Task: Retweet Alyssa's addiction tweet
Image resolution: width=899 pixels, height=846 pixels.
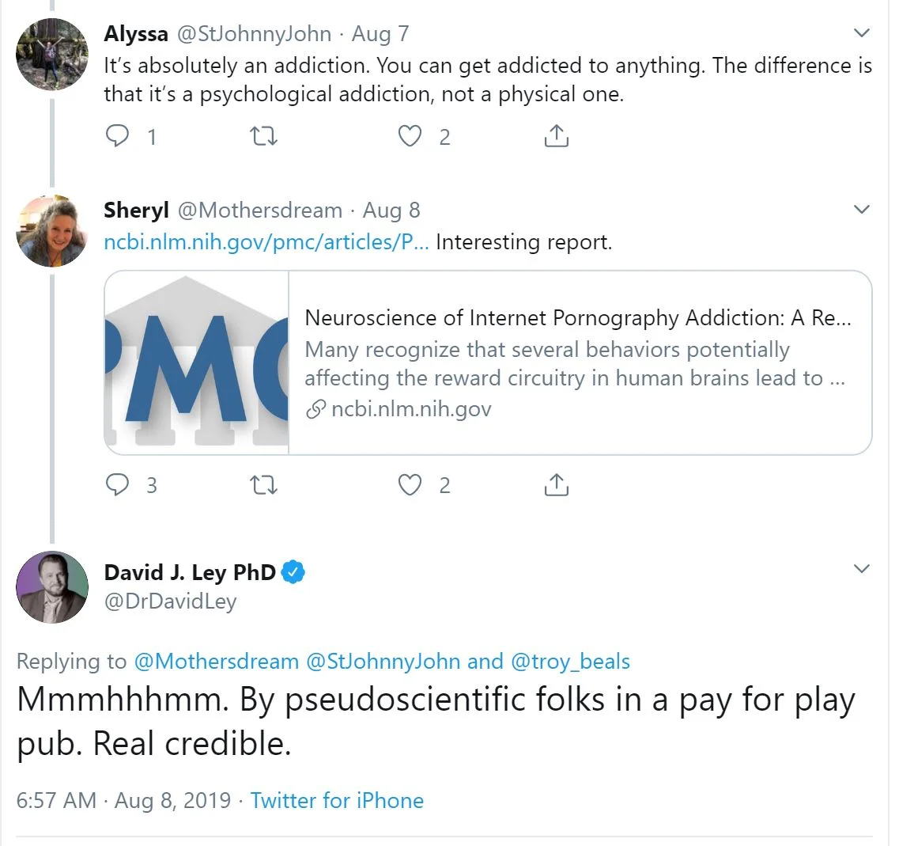Action: pos(263,136)
